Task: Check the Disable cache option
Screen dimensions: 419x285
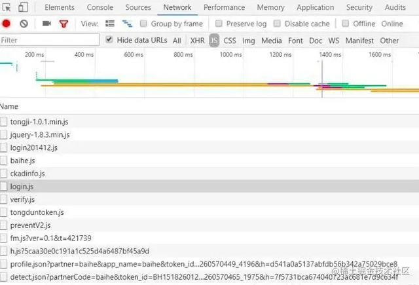Action: coord(277,24)
